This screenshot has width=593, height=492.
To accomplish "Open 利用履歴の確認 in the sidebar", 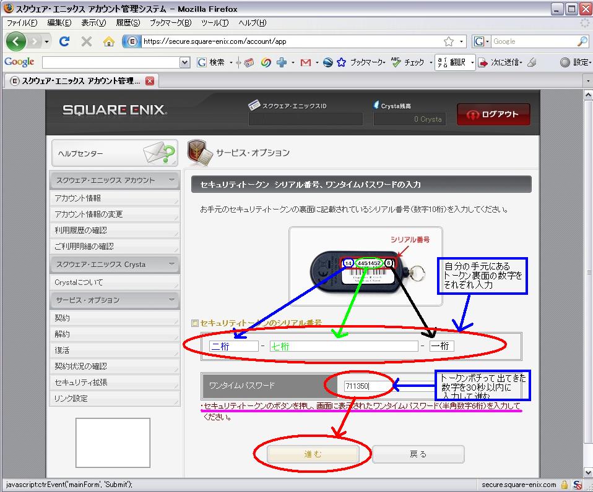I will pyautogui.click(x=115, y=231).
